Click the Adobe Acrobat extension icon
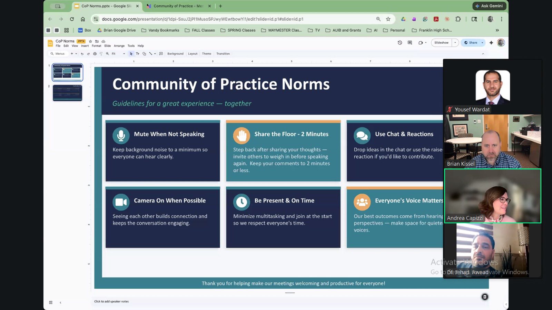The image size is (552, 310). (x=436, y=19)
